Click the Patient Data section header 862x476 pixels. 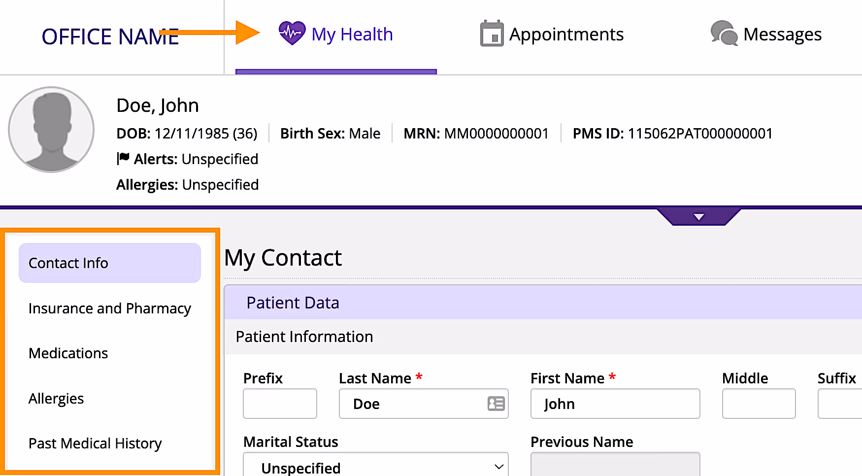(x=543, y=303)
